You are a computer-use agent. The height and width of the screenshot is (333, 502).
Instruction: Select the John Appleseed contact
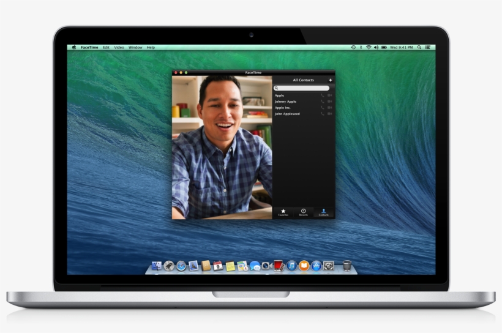[x=287, y=114]
